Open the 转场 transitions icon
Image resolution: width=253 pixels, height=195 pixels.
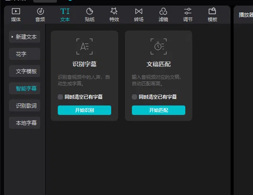tap(139, 11)
